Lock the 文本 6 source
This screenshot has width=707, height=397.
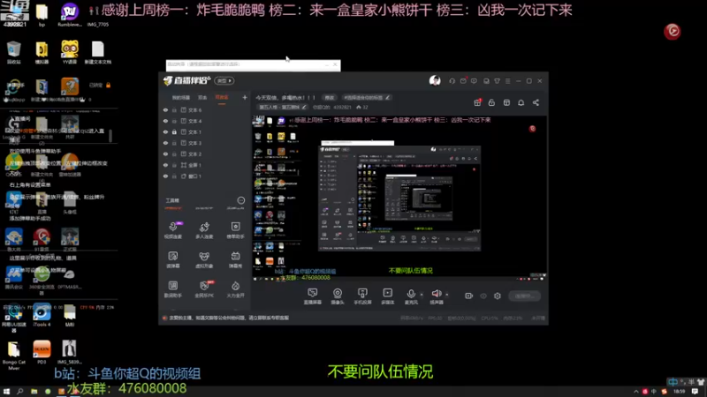pos(174,109)
